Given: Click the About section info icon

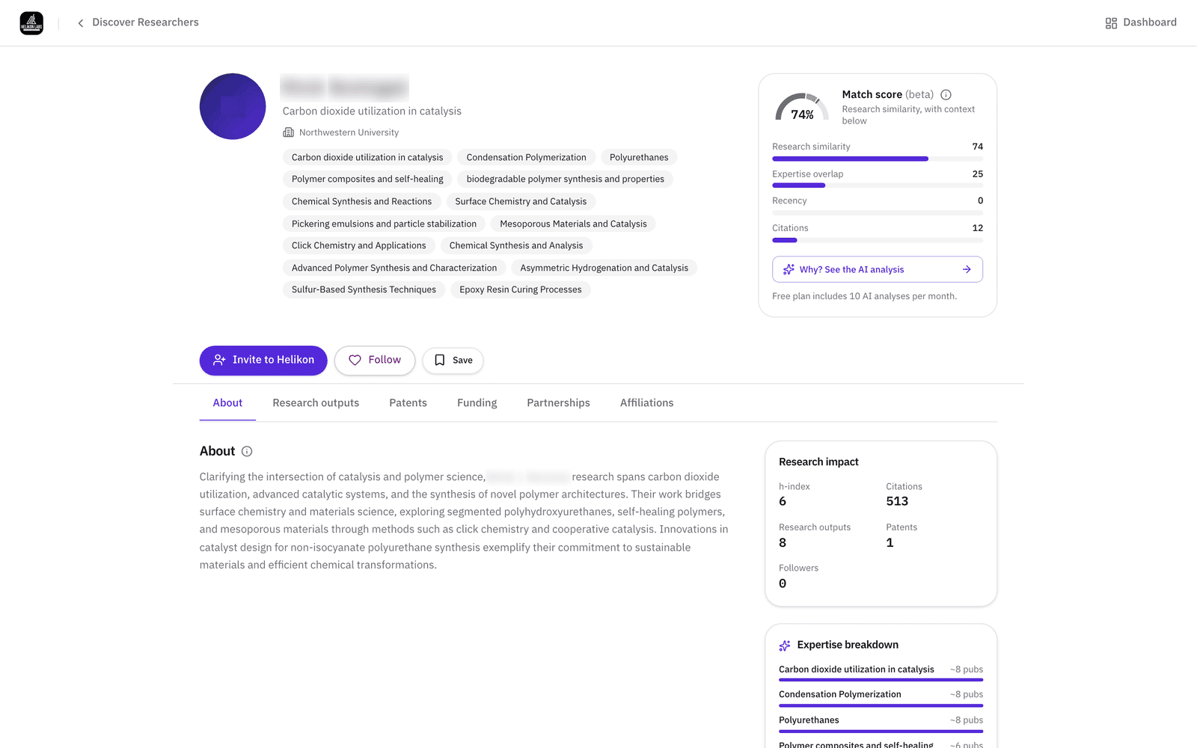Looking at the screenshot, I should click(x=247, y=451).
